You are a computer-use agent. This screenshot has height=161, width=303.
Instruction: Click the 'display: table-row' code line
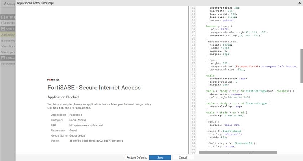225,125
